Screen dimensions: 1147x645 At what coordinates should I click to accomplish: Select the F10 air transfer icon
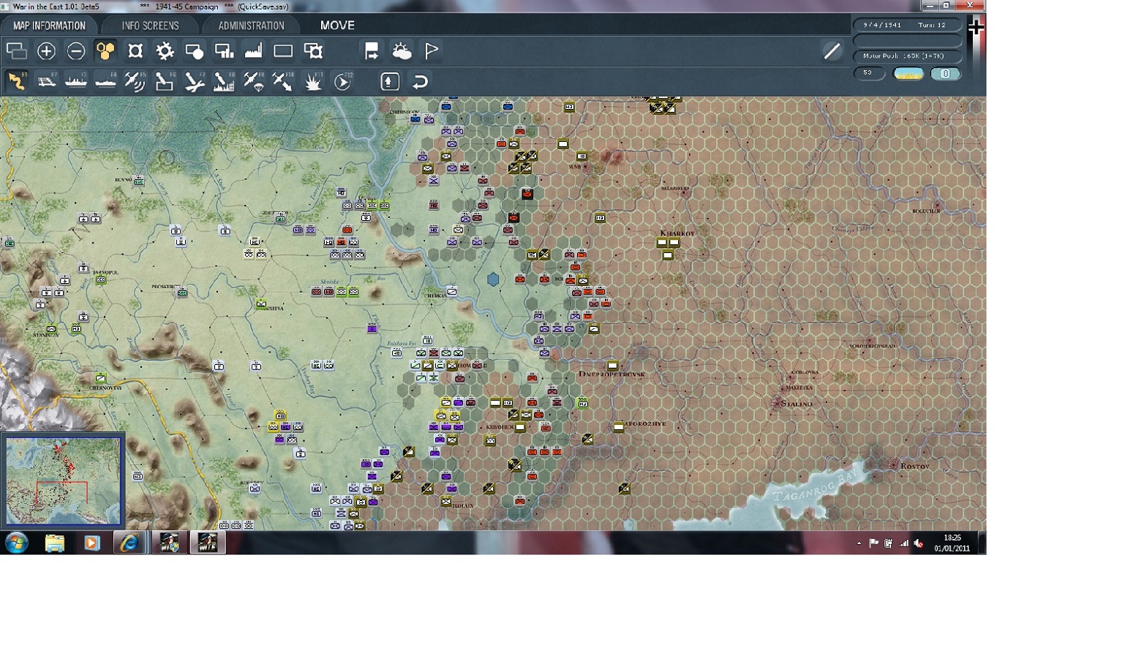pyautogui.click(x=283, y=81)
